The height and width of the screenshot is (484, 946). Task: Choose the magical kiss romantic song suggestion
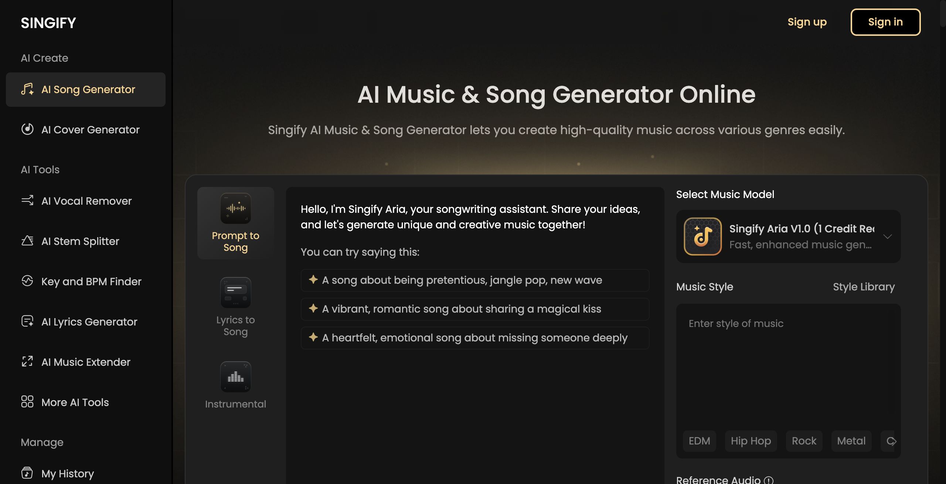475,309
